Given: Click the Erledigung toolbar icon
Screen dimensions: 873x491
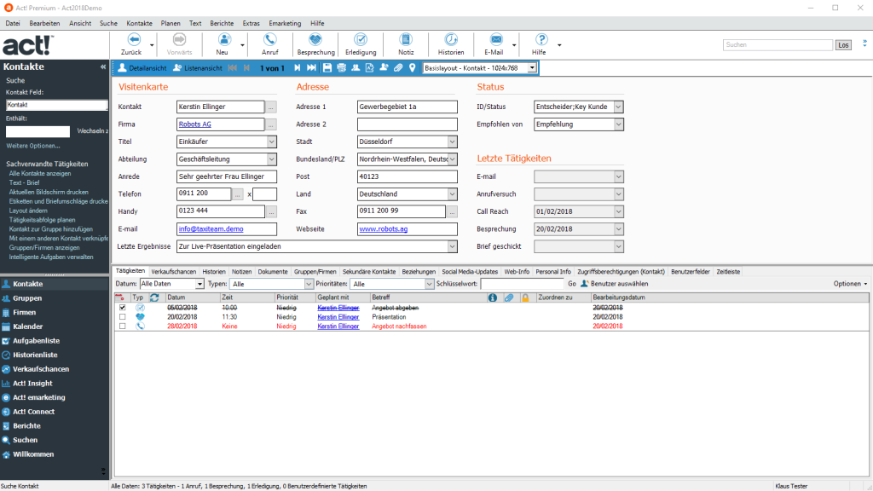Looking at the screenshot, I should tap(360, 40).
